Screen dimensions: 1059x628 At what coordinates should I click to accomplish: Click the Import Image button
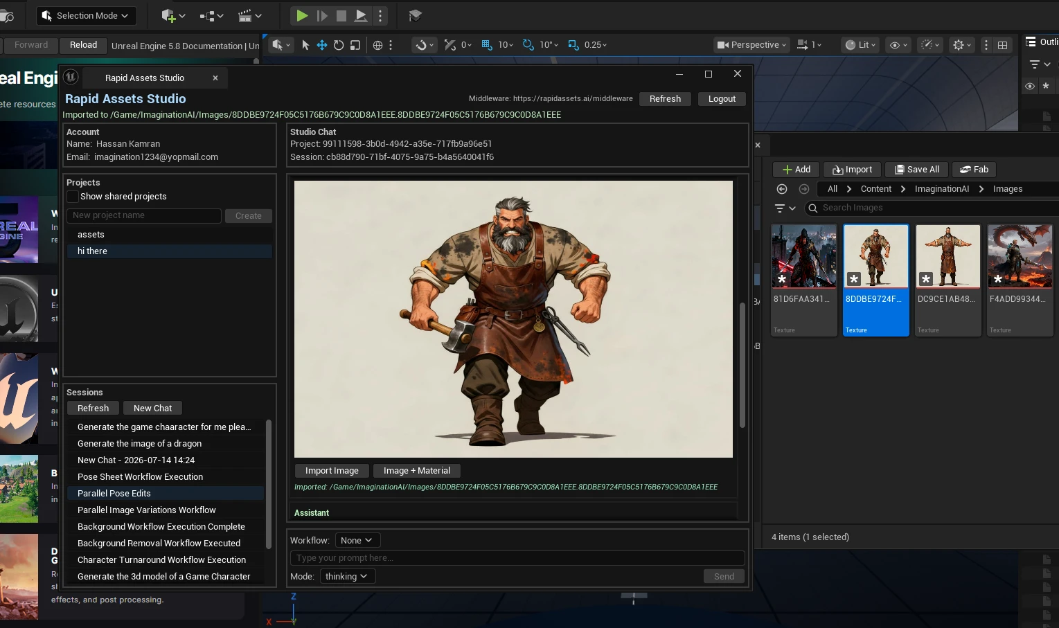click(x=332, y=470)
